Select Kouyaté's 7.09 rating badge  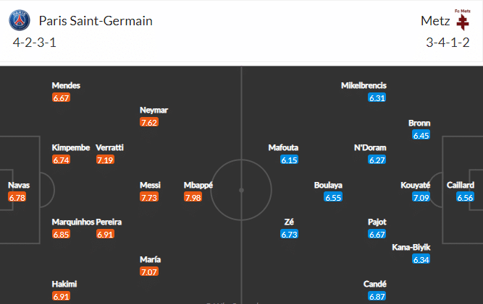(421, 198)
